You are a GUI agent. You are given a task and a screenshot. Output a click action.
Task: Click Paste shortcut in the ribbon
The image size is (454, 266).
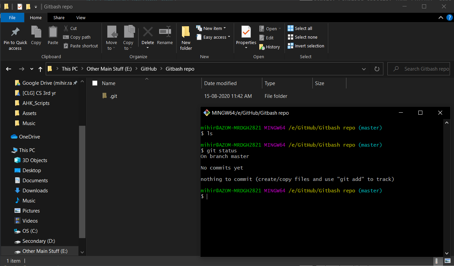[81, 46]
